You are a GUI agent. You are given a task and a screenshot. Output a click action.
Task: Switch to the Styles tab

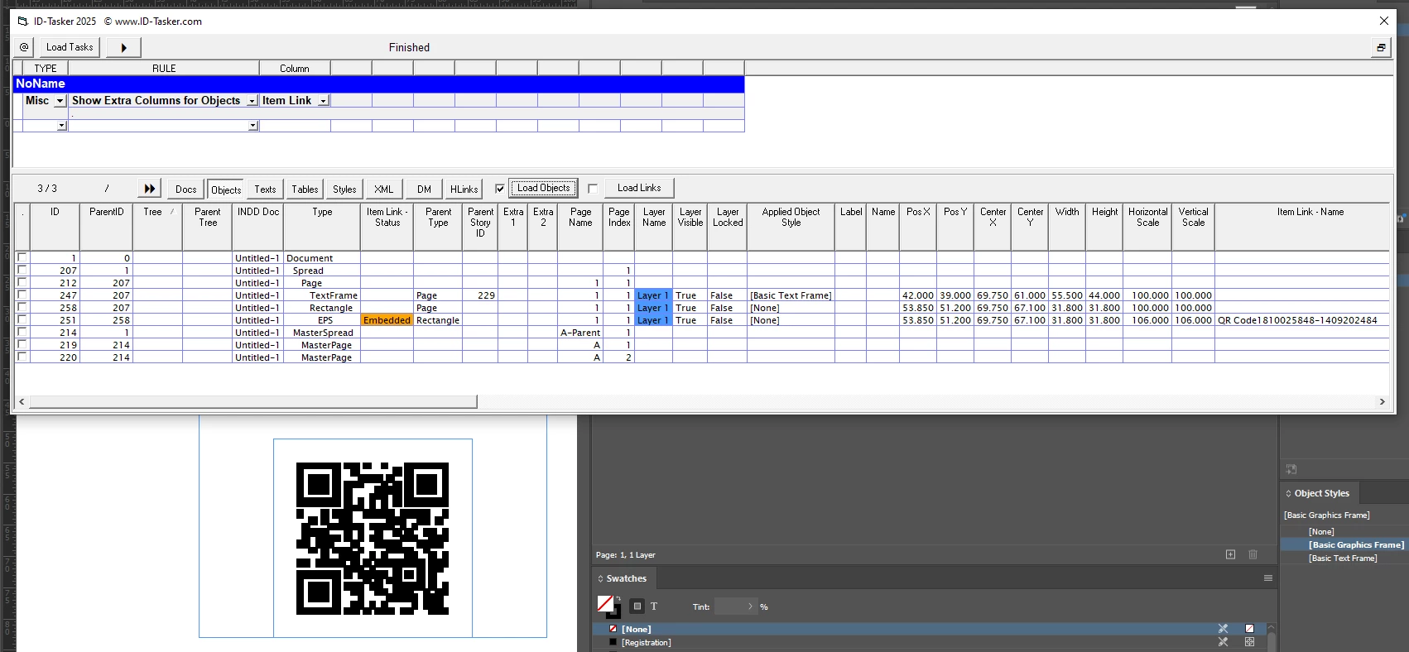344,189
